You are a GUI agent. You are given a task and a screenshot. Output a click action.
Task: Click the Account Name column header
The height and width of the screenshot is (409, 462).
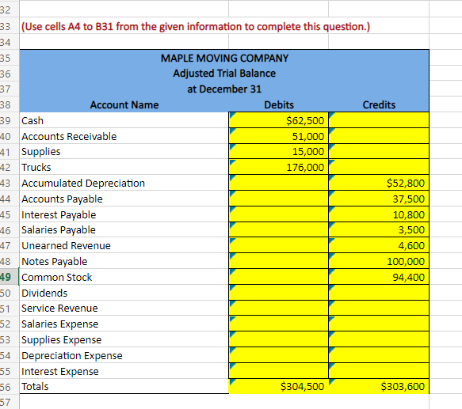[124, 104]
